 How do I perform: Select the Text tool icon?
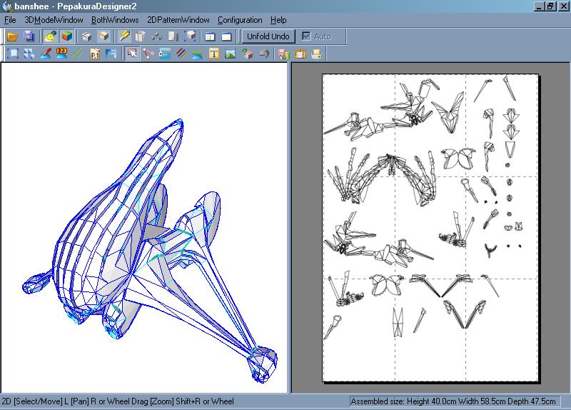[213, 54]
